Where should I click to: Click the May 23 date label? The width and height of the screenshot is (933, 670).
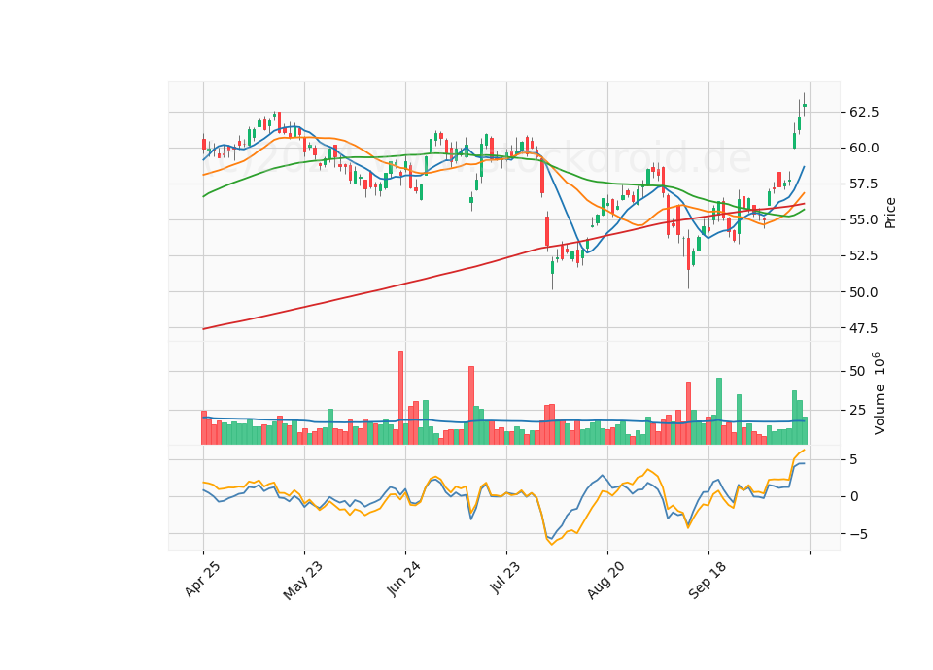tap(303, 581)
